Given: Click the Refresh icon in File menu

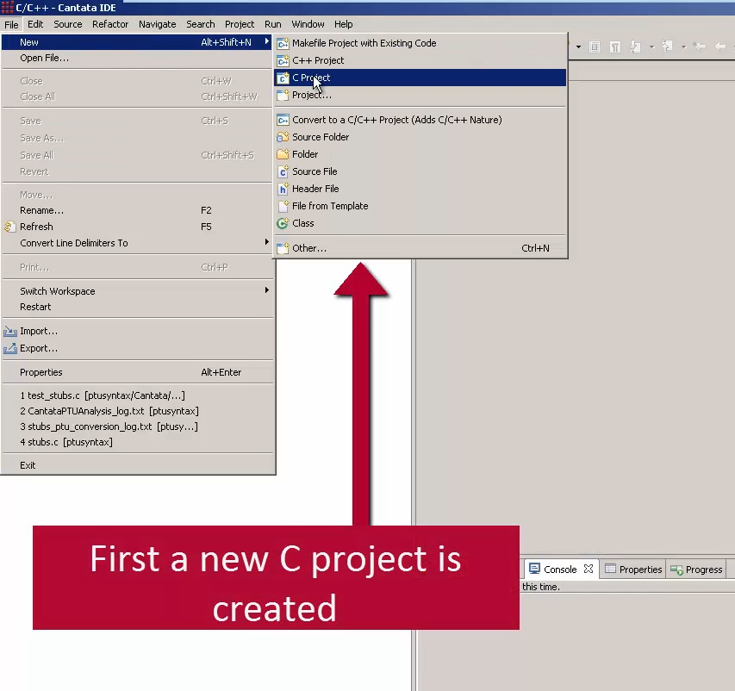Looking at the screenshot, I should pos(9,227).
